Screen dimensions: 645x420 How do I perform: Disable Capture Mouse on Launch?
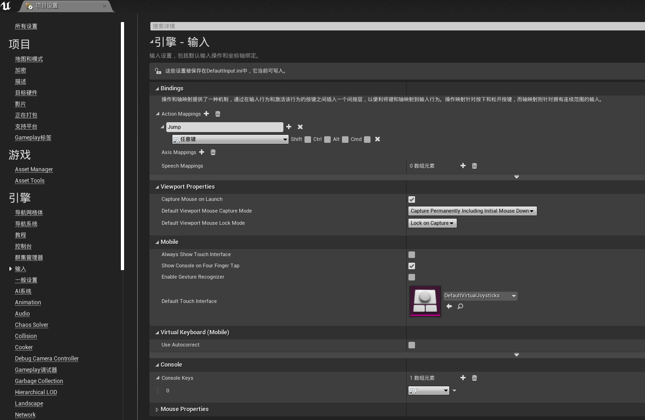click(412, 199)
